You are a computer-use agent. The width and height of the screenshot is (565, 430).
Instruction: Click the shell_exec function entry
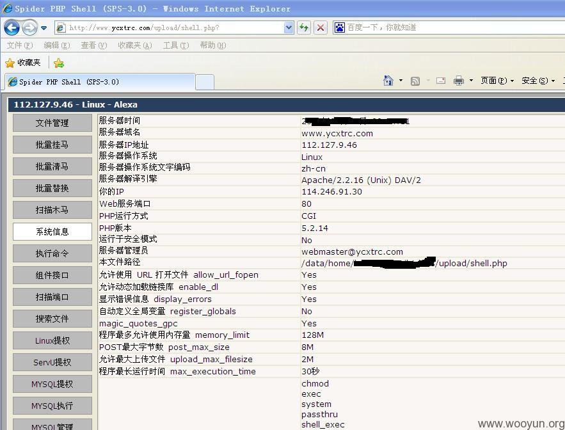coord(323,425)
